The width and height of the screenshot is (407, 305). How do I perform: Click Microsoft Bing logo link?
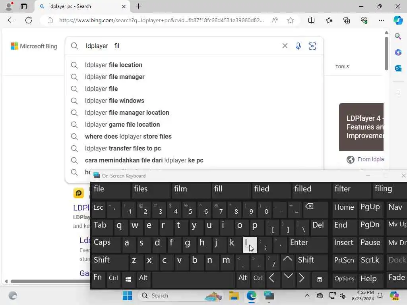[34, 46]
